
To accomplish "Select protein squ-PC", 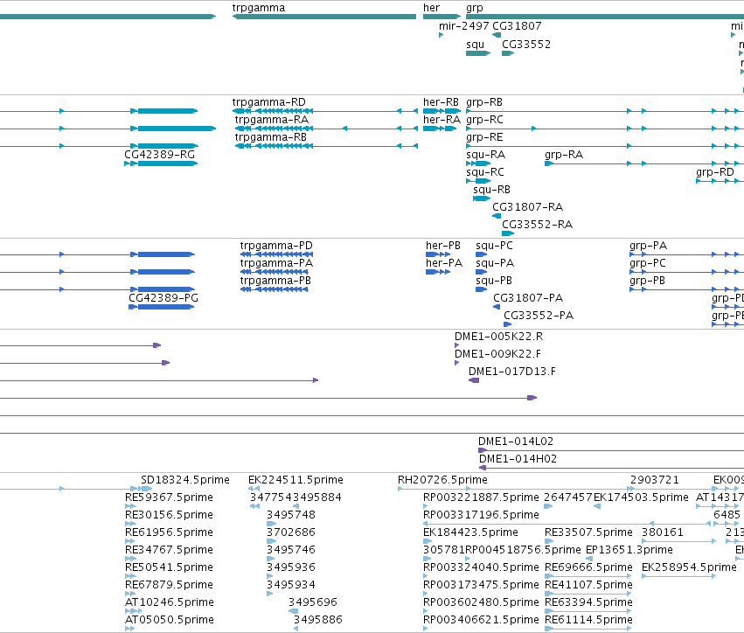I will pyautogui.click(x=482, y=254).
